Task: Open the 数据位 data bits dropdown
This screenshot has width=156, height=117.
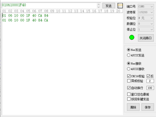Action: 146,24
